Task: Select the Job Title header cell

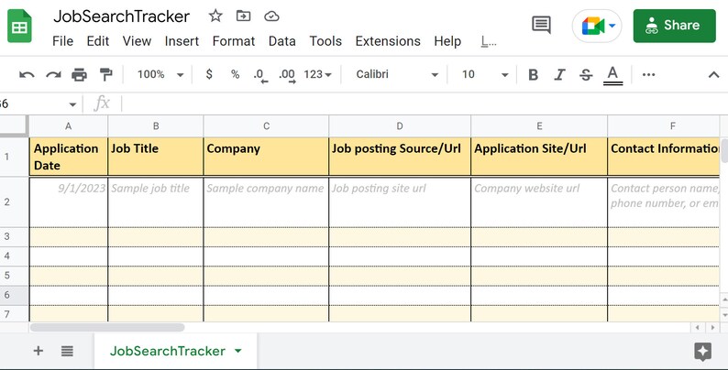Action: point(156,157)
